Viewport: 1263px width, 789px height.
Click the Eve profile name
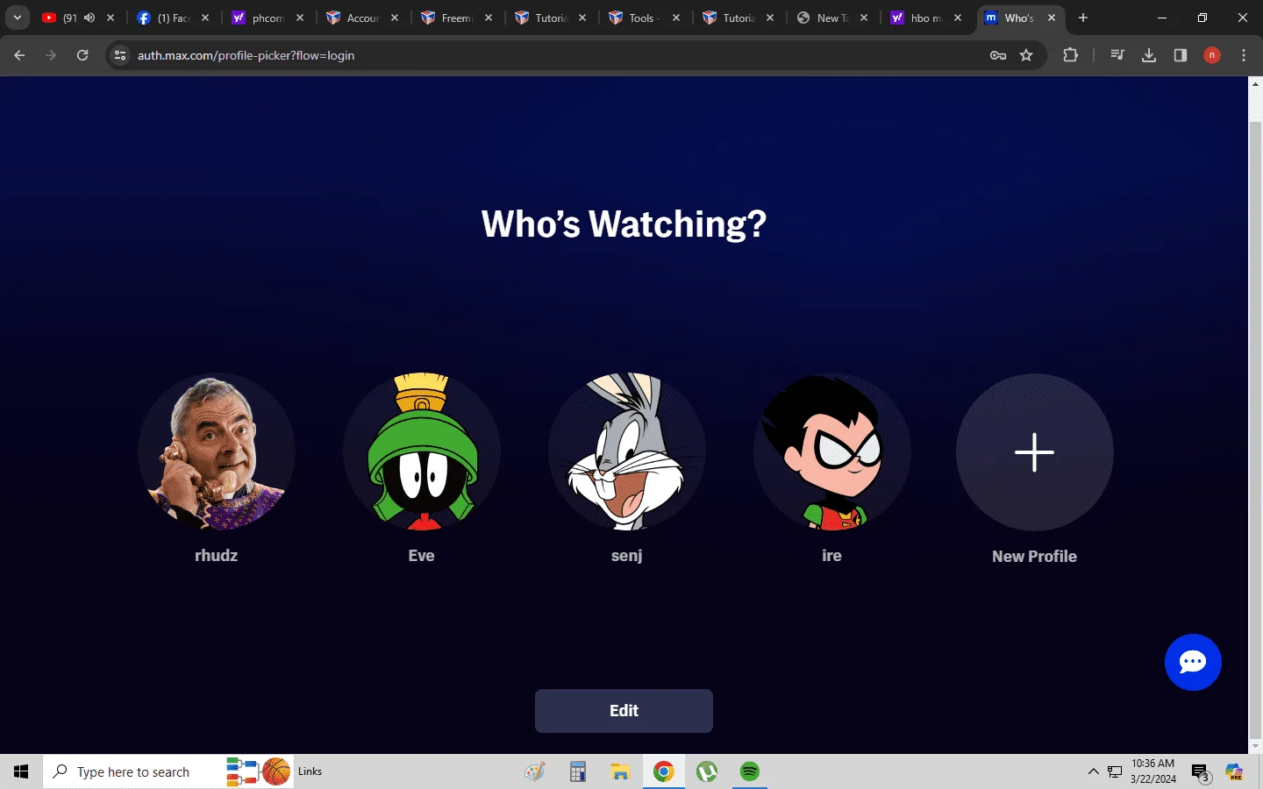click(422, 556)
